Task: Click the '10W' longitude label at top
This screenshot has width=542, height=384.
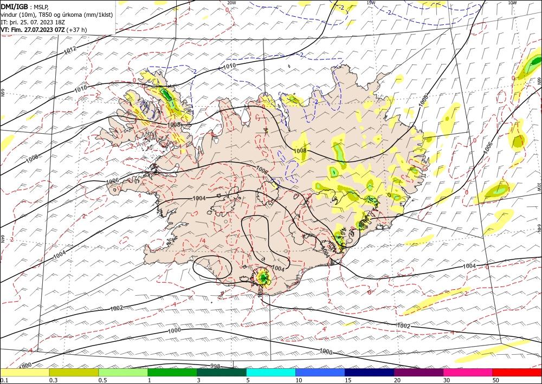Action: (512, 3)
